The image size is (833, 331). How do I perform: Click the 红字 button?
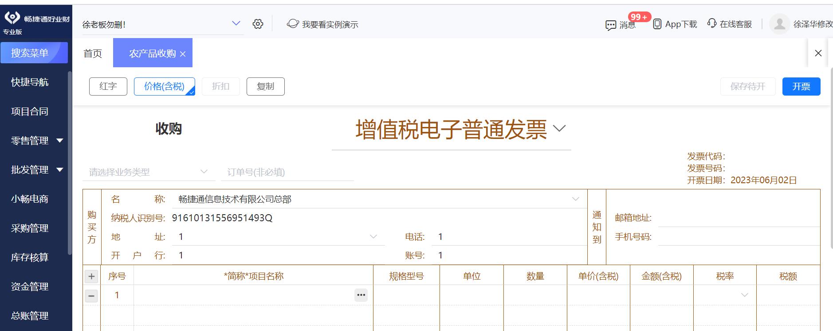(x=108, y=86)
